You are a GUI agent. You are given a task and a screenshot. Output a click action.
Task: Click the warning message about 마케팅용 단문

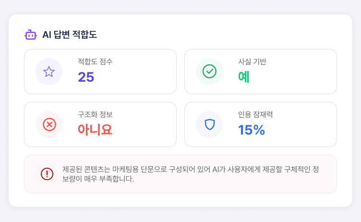[x=191, y=174]
